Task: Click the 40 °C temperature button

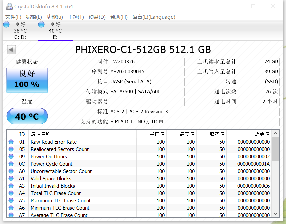Action: (x=27, y=116)
